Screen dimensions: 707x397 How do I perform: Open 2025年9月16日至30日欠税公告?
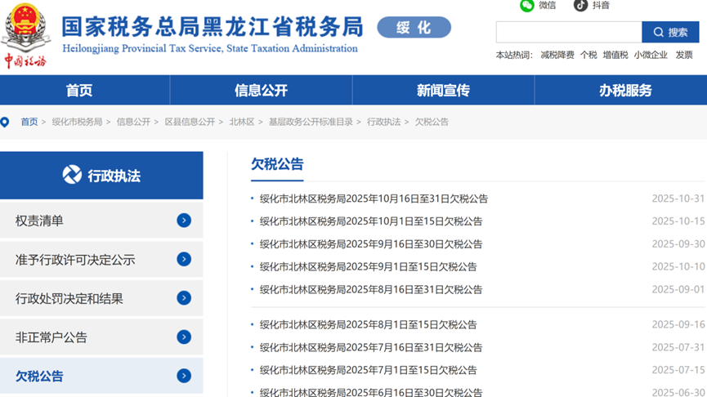point(371,243)
